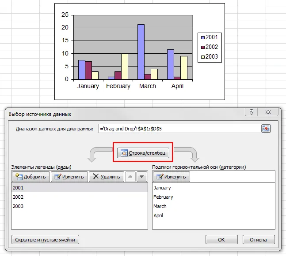Viewport: 286px width, 256px height.
Task: Click the 2002 legend entry in chart
Action: click(x=210, y=47)
